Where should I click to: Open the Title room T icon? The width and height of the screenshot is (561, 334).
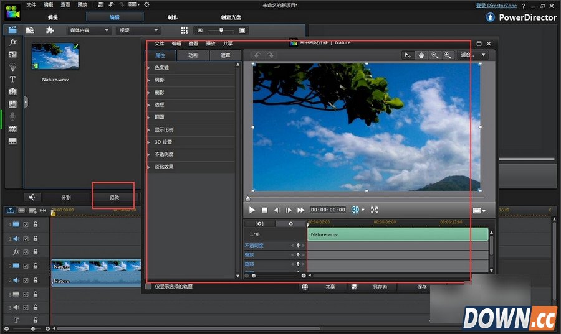[12, 80]
